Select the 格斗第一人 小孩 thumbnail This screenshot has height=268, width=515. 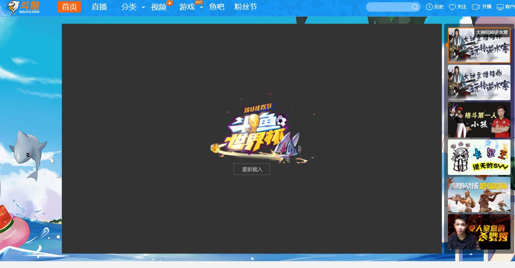pyautogui.click(x=479, y=120)
